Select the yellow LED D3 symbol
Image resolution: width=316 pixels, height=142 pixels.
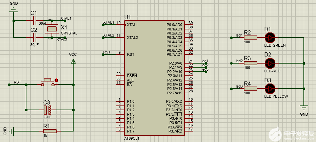[270, 89]
